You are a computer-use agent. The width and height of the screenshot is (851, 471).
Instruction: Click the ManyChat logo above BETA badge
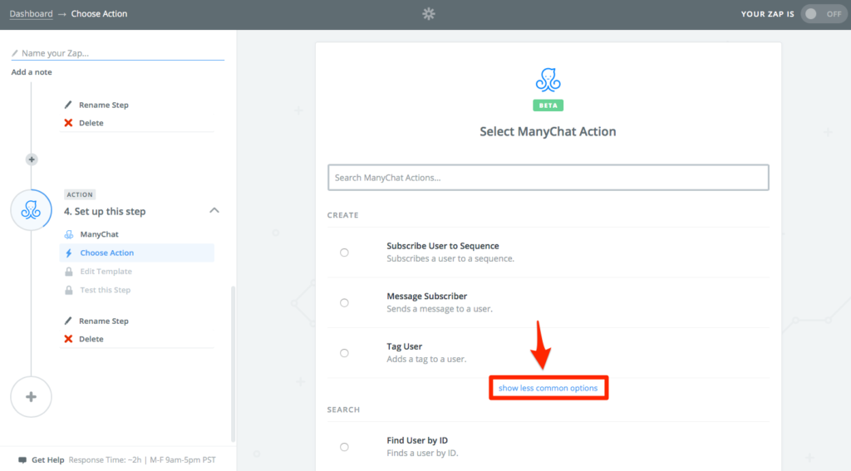coord(548,80)
